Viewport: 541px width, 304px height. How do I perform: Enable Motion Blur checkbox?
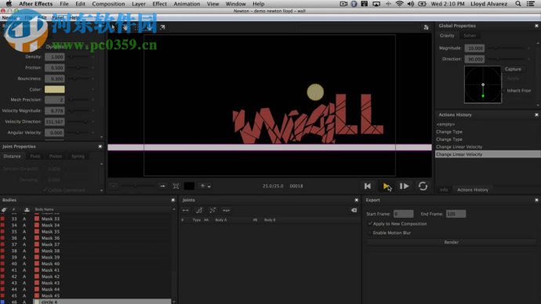pos(370,233)
